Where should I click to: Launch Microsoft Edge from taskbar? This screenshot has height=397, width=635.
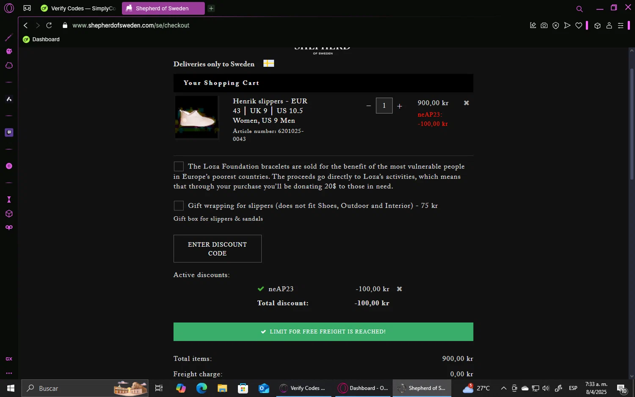(202, 388)
